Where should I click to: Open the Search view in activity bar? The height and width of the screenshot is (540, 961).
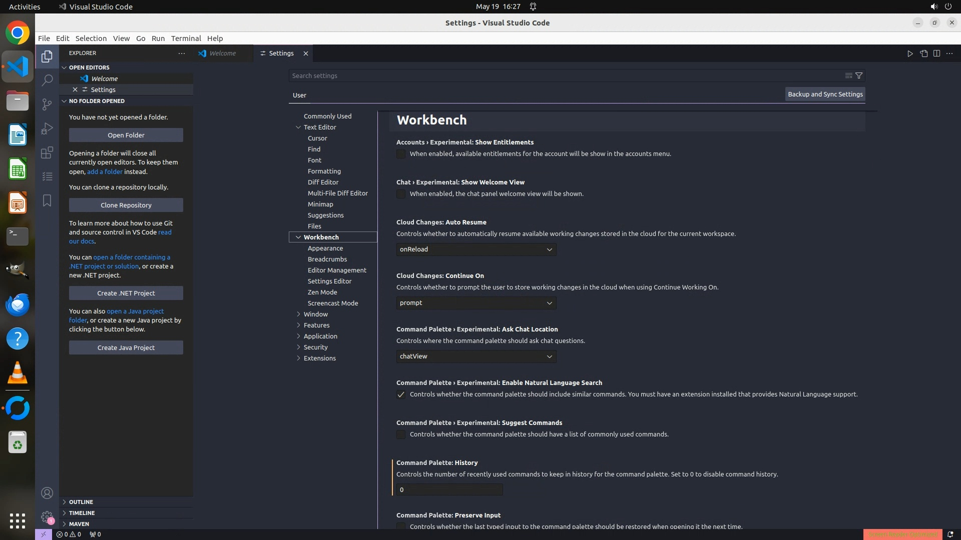tap(47, 80)
